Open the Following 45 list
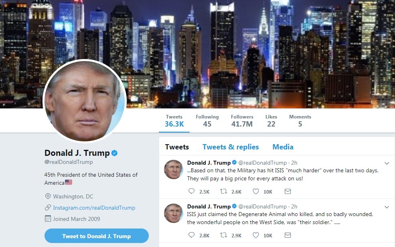This screenshot has width=395, height=247. (x=207, y=120)
